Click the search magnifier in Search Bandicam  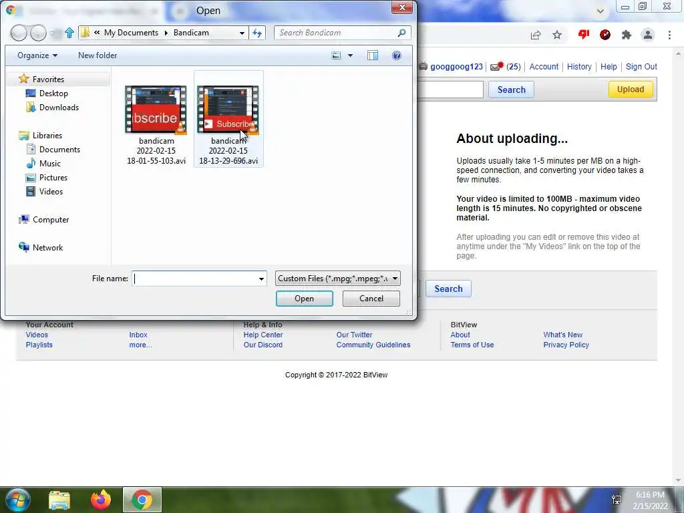(x=401, y=33)
